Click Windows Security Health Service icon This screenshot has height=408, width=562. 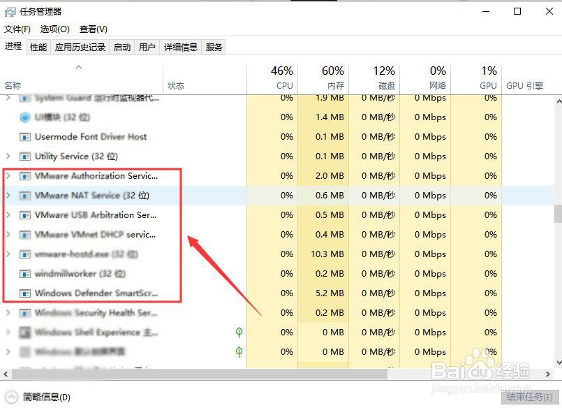pyautogui.click(x=24, y=313)
